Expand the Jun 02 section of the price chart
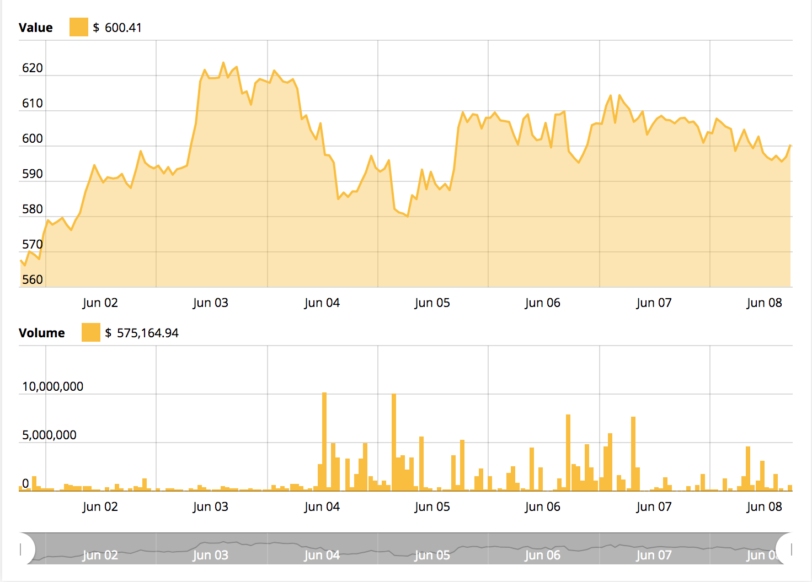 coord(99,302)
